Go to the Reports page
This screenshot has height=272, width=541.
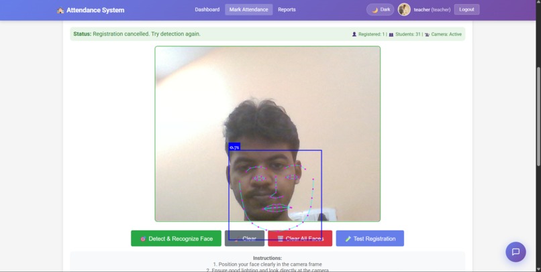[x=287, y=9]
